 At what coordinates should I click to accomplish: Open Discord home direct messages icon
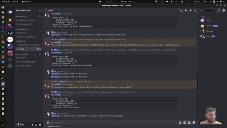(10, 12)
